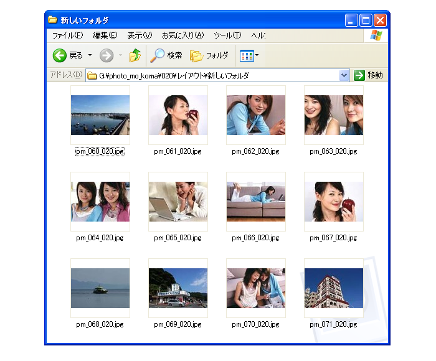Open the Back history dropdown arrow
This screenshot has width=436, height=361.
tap(90, 55)
